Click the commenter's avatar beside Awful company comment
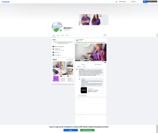 click(77, 69)
